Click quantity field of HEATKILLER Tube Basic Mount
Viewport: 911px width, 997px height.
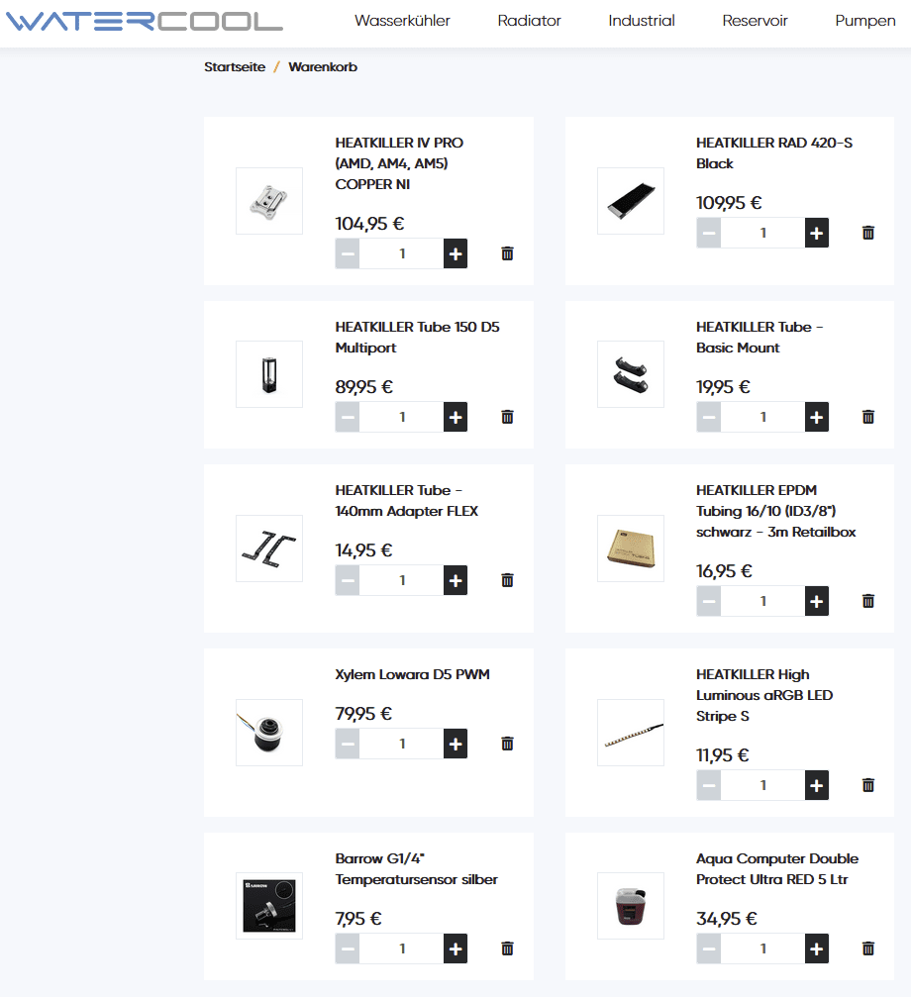(762, 417)
